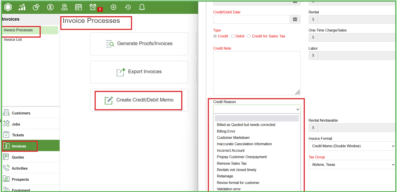Open the calendar icon in top toolbar
Viewport: 398px width, 192px height.
point(79,7)
